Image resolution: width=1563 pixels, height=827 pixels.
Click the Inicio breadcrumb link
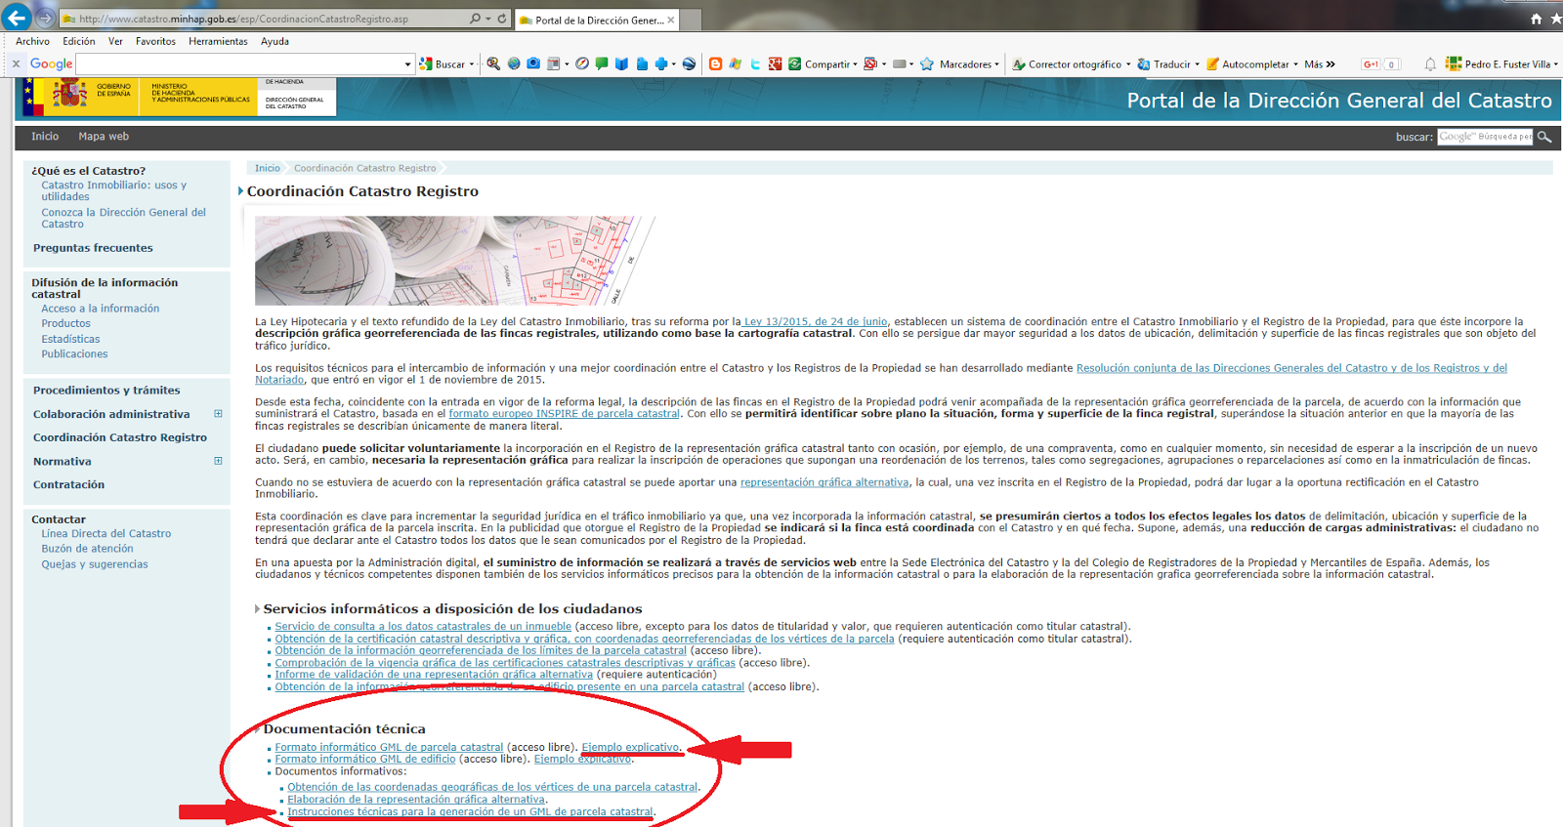(268, 168)
